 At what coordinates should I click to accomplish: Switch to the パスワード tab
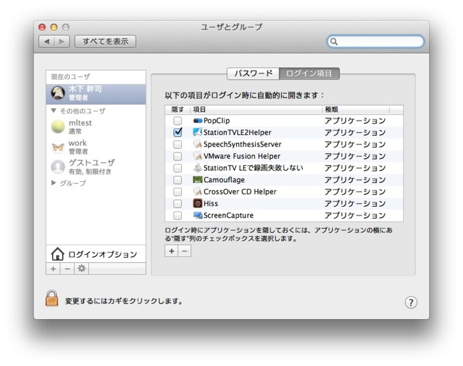[253, 73]
